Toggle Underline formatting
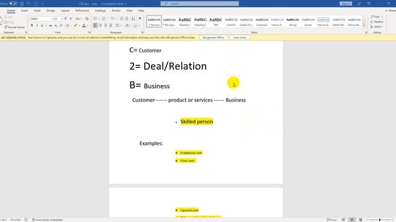This screenshot has height=222, width=396. click(x=42, y=25)
